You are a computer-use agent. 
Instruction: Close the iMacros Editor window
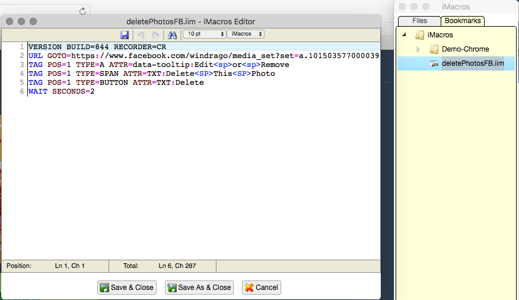point(9,21)
